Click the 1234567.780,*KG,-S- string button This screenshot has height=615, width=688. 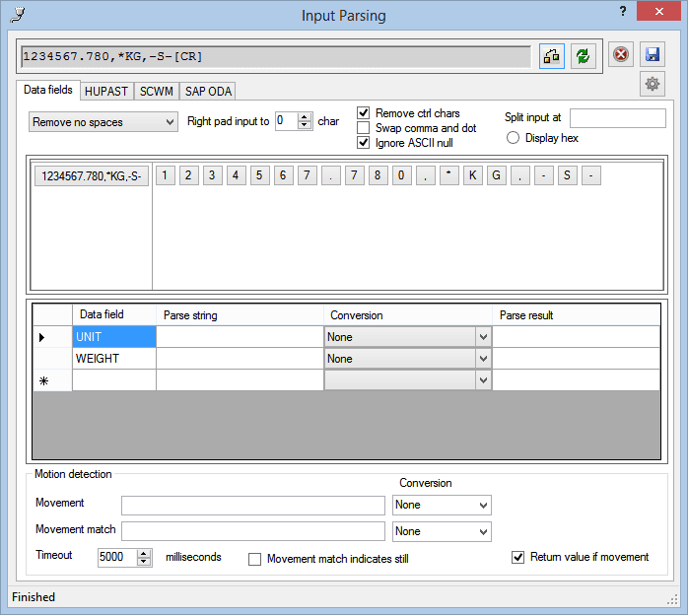coord(92,176)
